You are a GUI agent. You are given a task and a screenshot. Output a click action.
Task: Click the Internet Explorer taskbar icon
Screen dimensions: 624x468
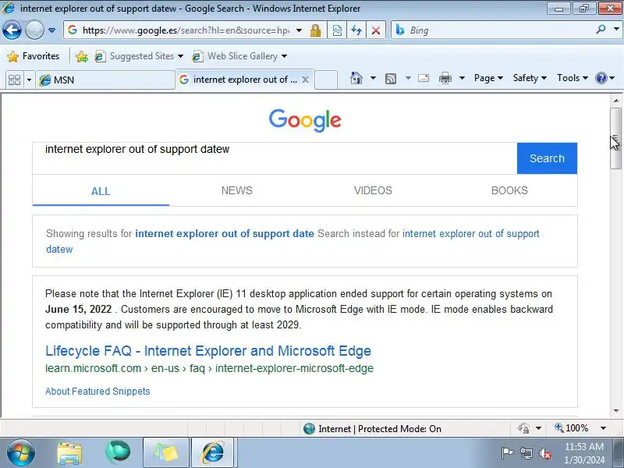click(213, 452)
